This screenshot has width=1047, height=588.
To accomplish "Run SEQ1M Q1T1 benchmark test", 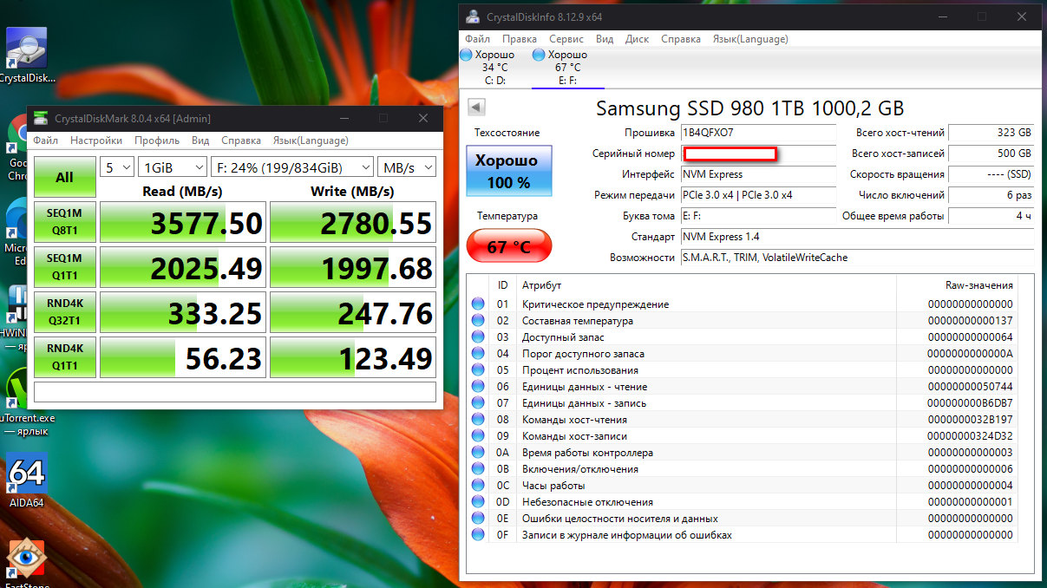I will 65,267.
